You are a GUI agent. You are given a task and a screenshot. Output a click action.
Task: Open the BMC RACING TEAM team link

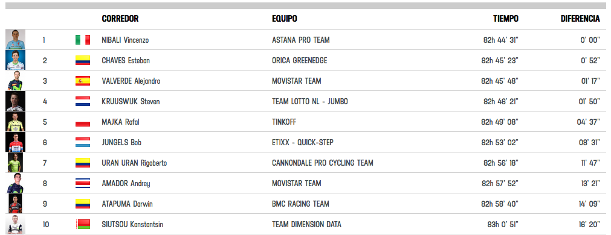pos(300,204)
